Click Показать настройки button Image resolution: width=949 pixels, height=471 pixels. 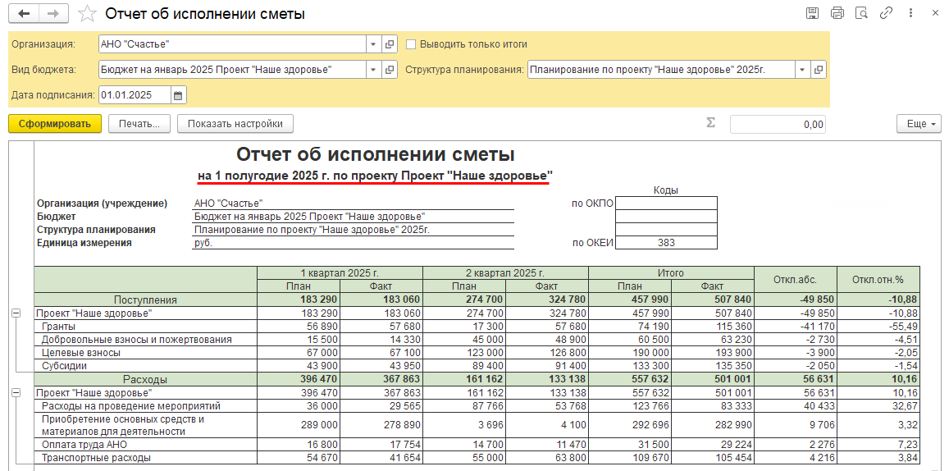pos(235,124)
